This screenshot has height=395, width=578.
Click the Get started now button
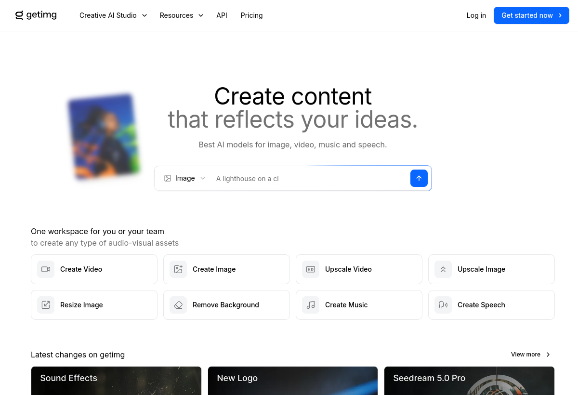coord(531,15)
